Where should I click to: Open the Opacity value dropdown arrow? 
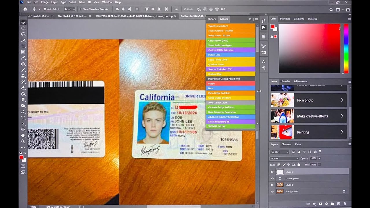319,158
